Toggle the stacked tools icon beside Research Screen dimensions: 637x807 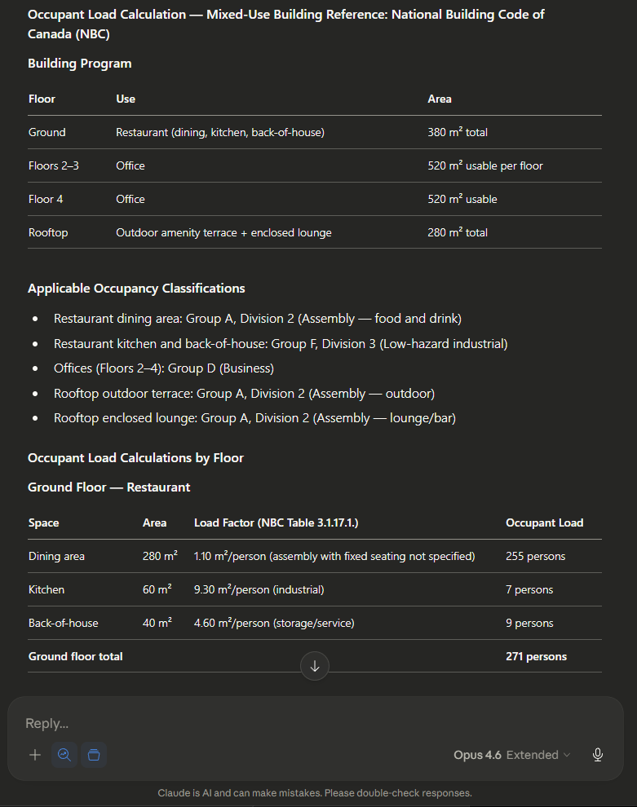(94, 755)
